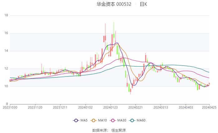Click the chart title 华金资本 000532
Screen dimensions: 218x133
pyautogui.click(x=114, y=4)
